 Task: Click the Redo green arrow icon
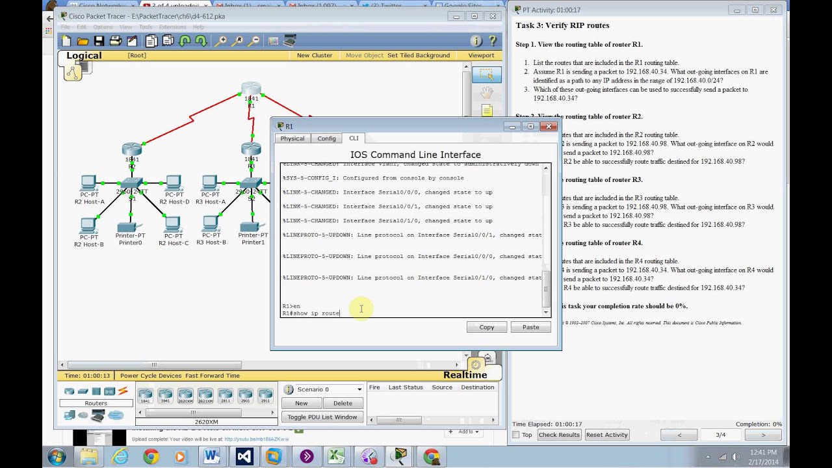pyautogui.click(x=201, y=41)
